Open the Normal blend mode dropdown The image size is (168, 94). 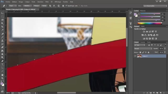point(143,49)
